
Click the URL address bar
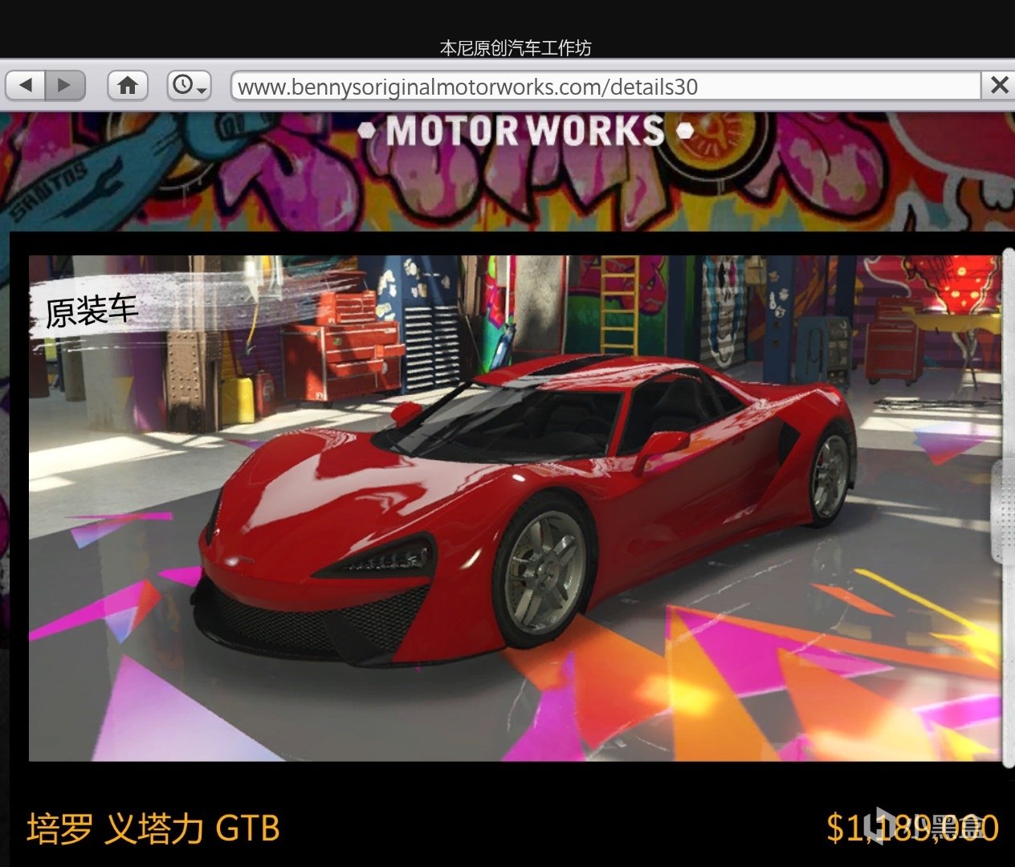click(x=606, y=86)
